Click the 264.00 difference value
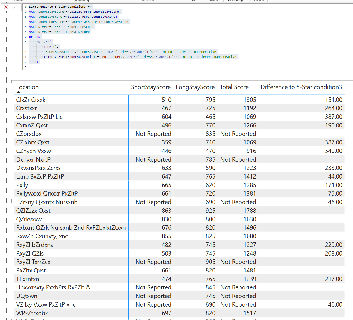 (x=334, y=108)
